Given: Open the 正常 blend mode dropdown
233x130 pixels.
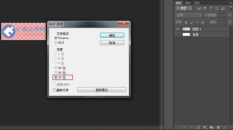Looking at the screenshot, I should coord(189,15).
